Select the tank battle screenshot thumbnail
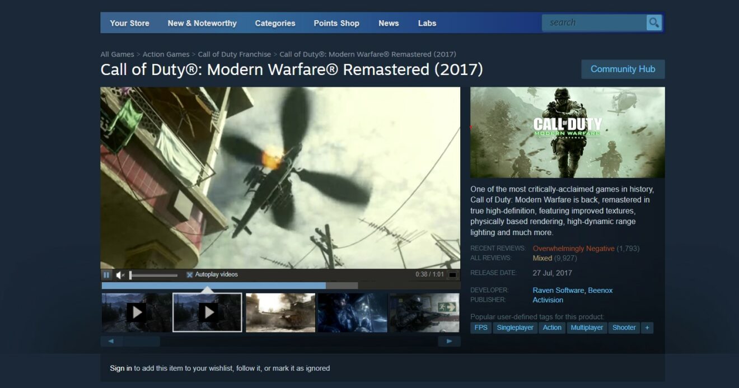The image size is (739, 388). click(280, 312)
